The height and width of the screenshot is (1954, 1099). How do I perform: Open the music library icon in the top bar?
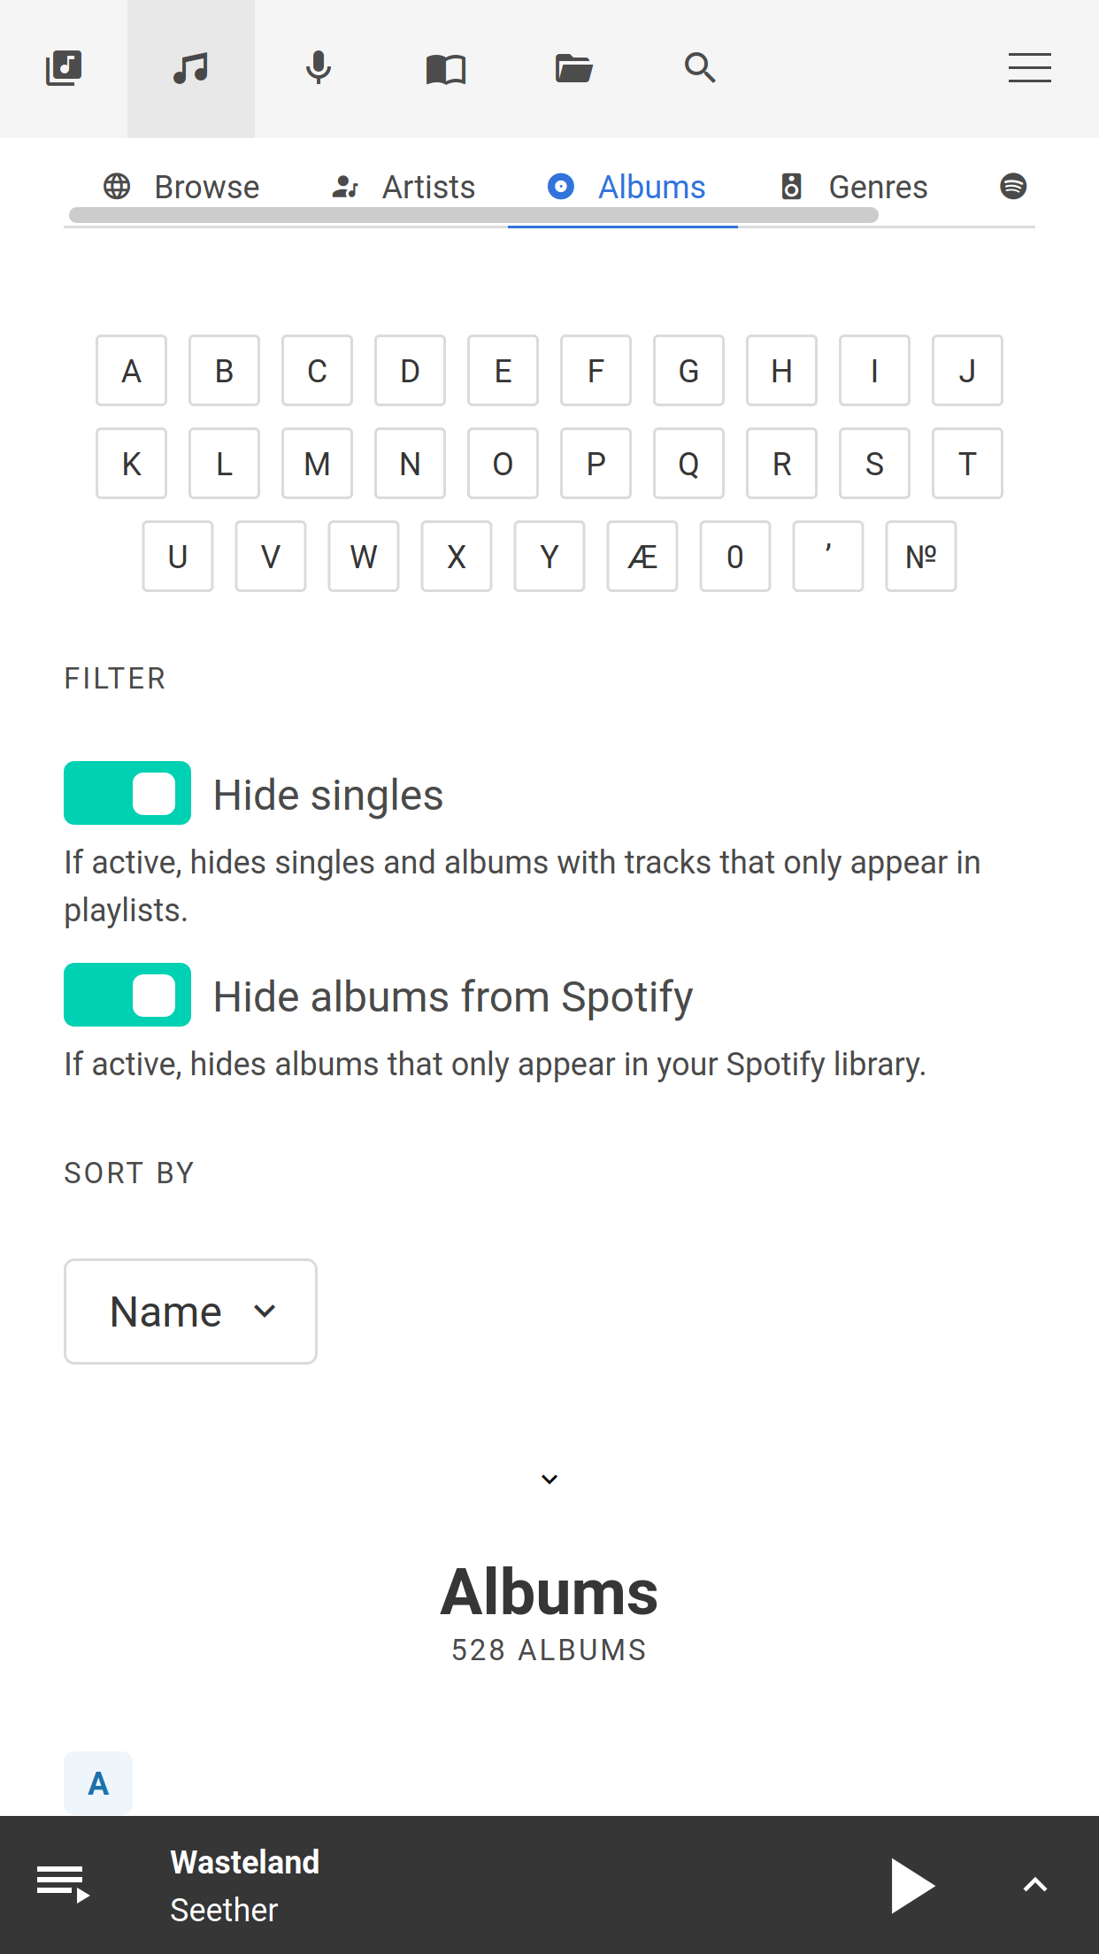(x=63, y=68)
